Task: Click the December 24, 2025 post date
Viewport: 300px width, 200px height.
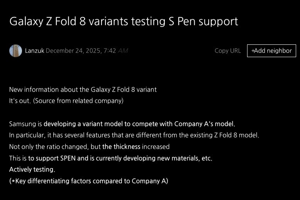Action: point(81,51)
